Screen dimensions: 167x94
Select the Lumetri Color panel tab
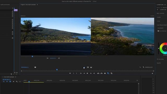pyautogui.click(x=160, y=5)
